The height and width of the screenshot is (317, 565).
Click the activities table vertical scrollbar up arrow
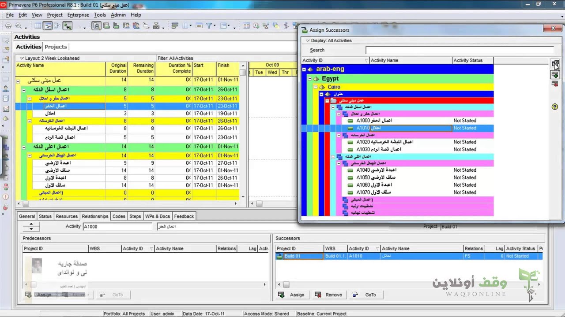pyautogui.click(x=243, y=66)
